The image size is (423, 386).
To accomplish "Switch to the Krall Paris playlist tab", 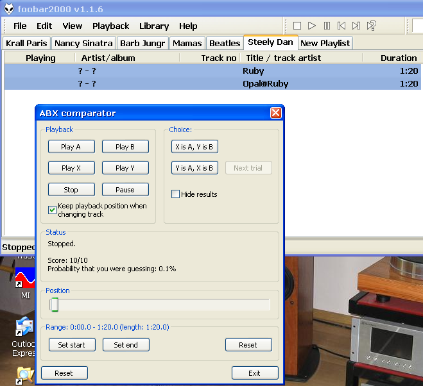I will pyautogui.click(x=26, y=43).
